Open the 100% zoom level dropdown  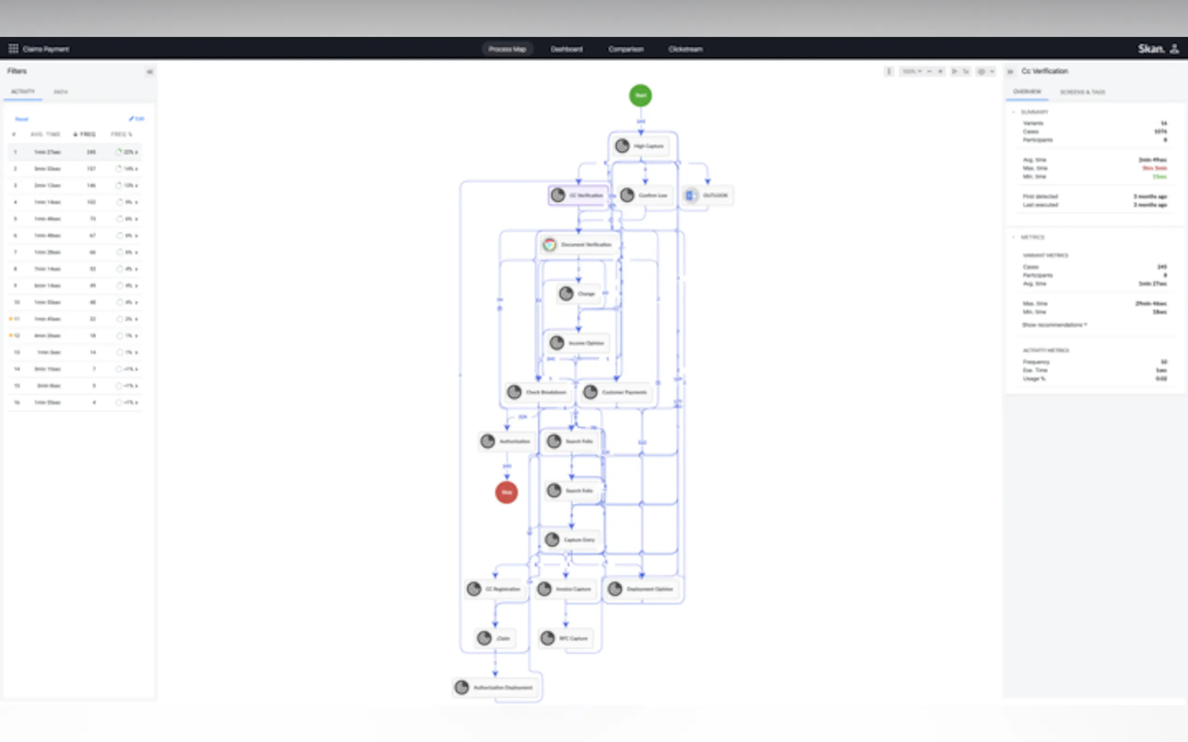coord(912,71)
